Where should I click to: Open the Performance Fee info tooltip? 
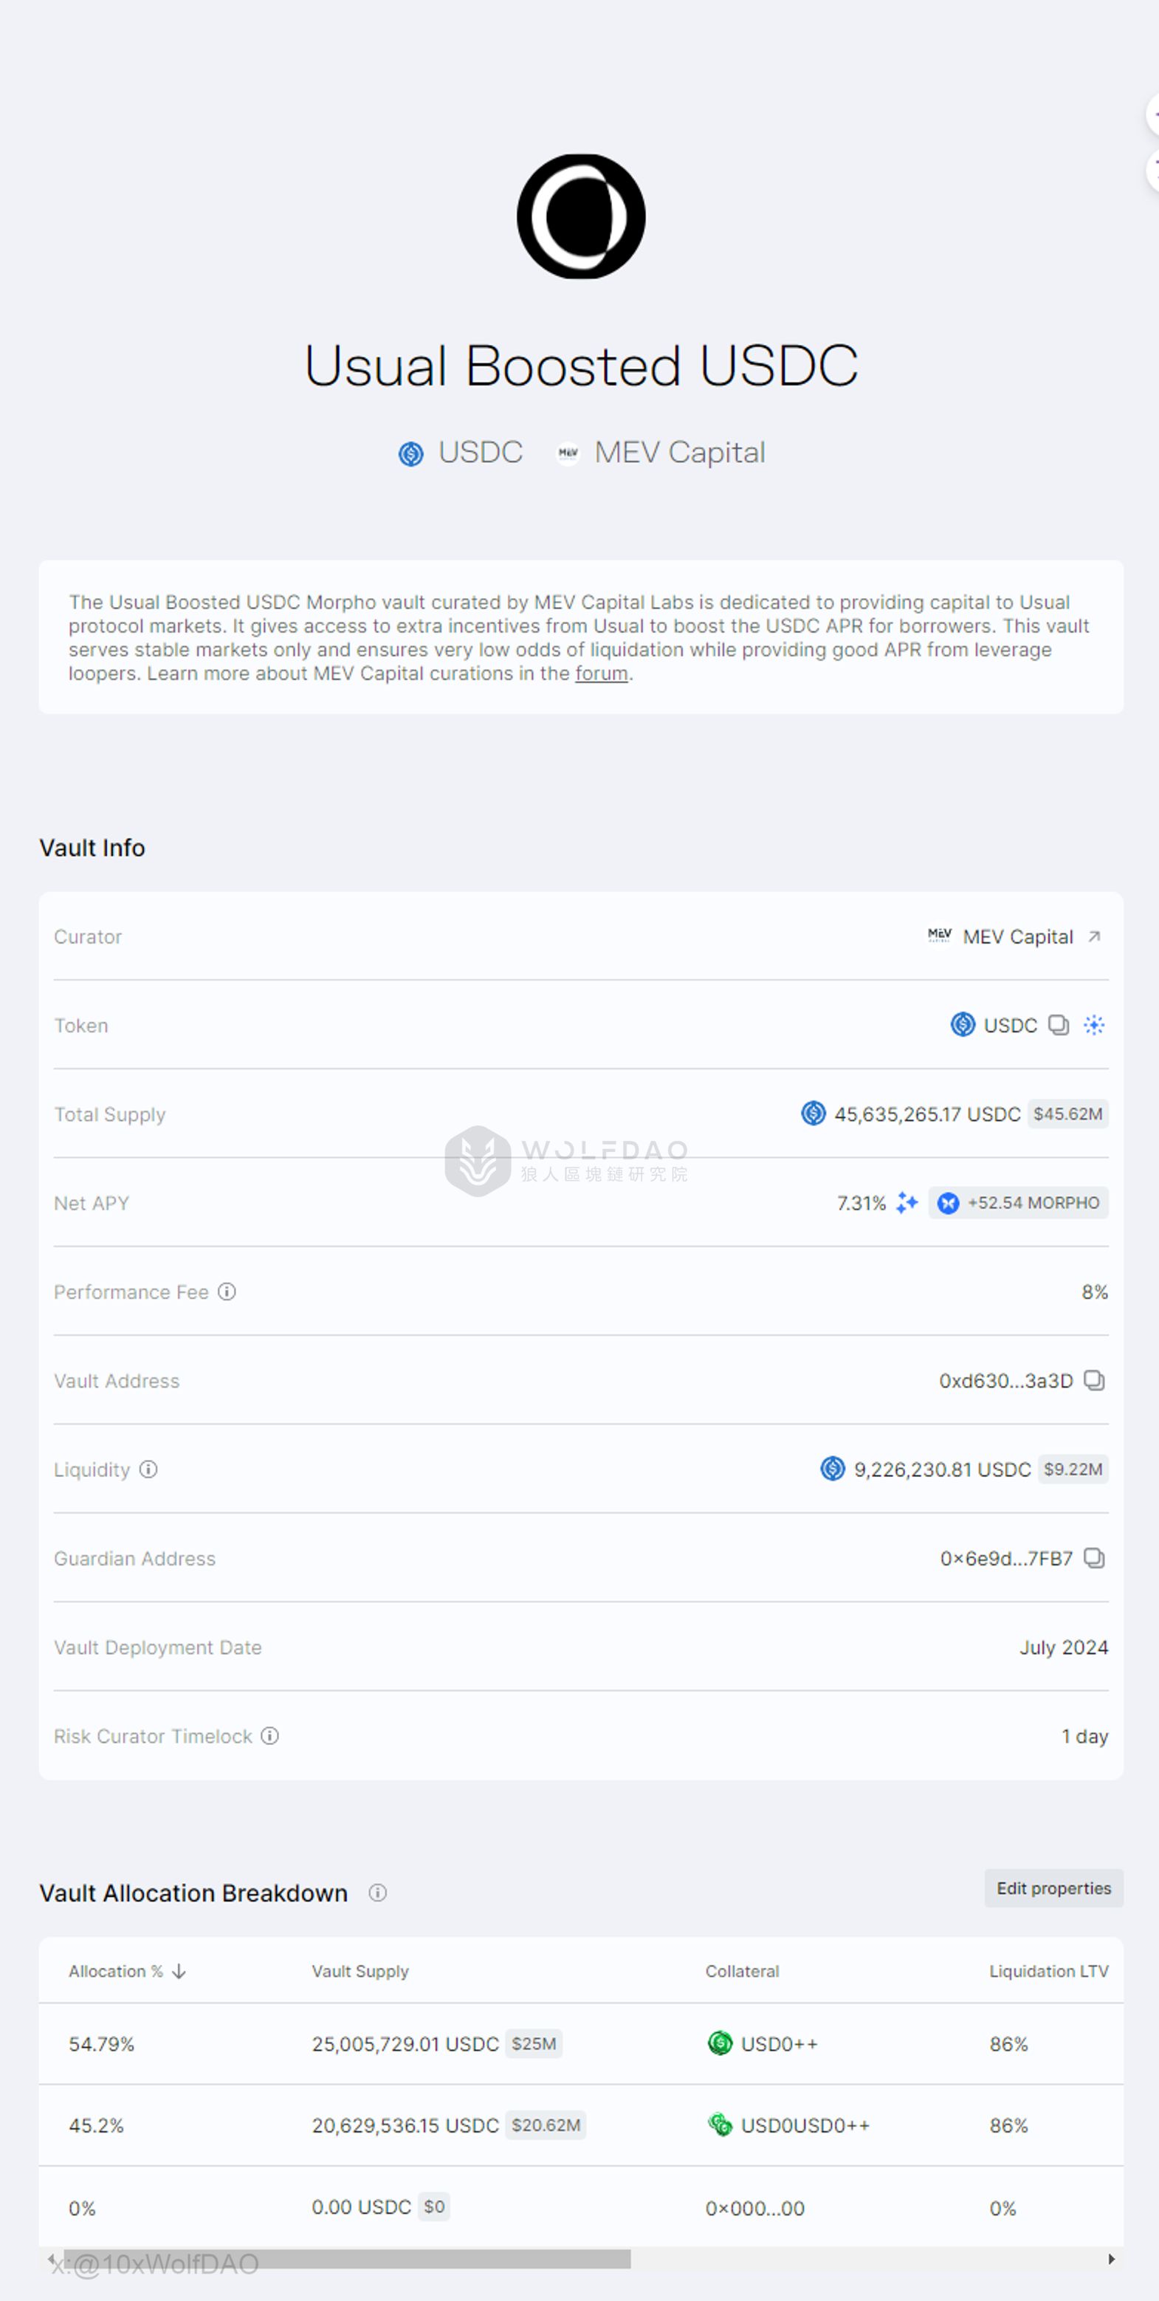(x=227, y=1292)
